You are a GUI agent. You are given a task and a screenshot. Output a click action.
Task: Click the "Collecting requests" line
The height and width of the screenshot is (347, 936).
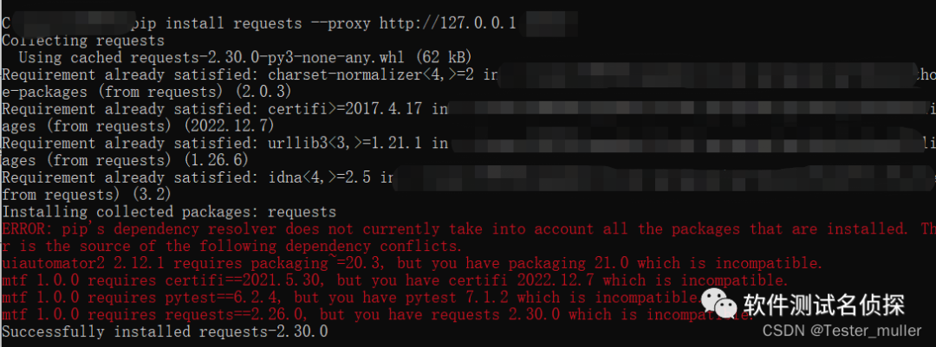tap(83, 41)
